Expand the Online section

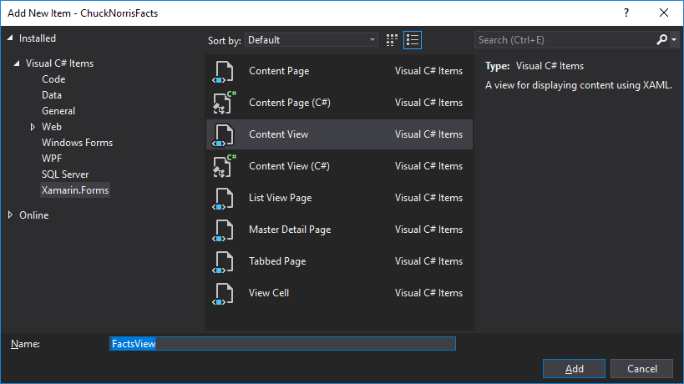(x=10, y=215)
